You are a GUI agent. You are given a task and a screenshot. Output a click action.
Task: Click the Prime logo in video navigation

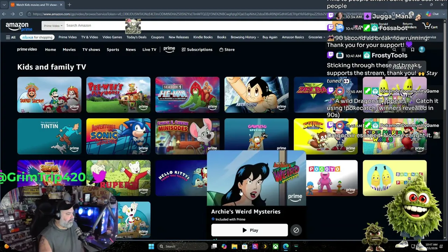tap(169, 50)
